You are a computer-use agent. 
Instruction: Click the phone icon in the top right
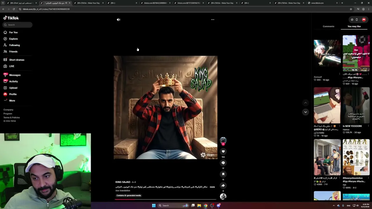(x=357, y=19)
